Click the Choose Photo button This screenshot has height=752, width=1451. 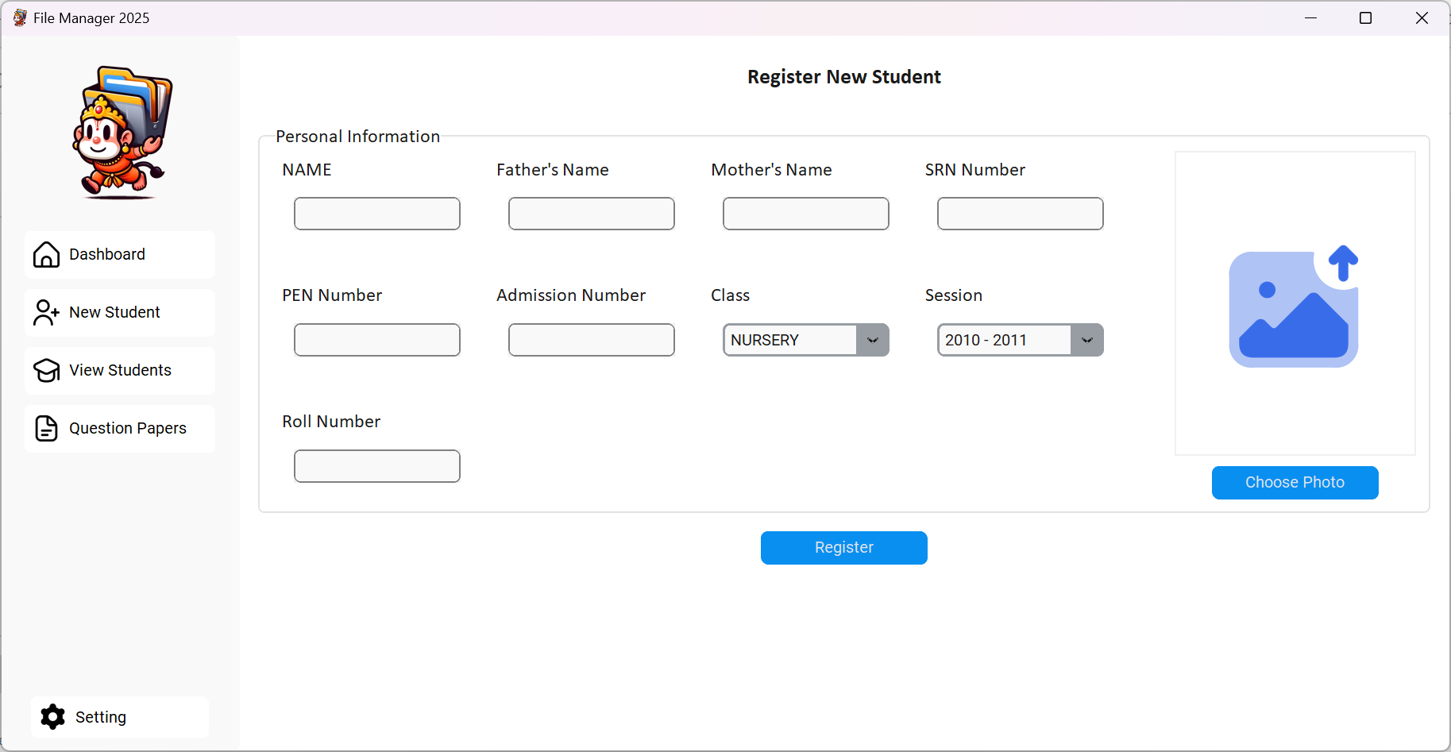pyautogui.click(x=1295, y=482)
